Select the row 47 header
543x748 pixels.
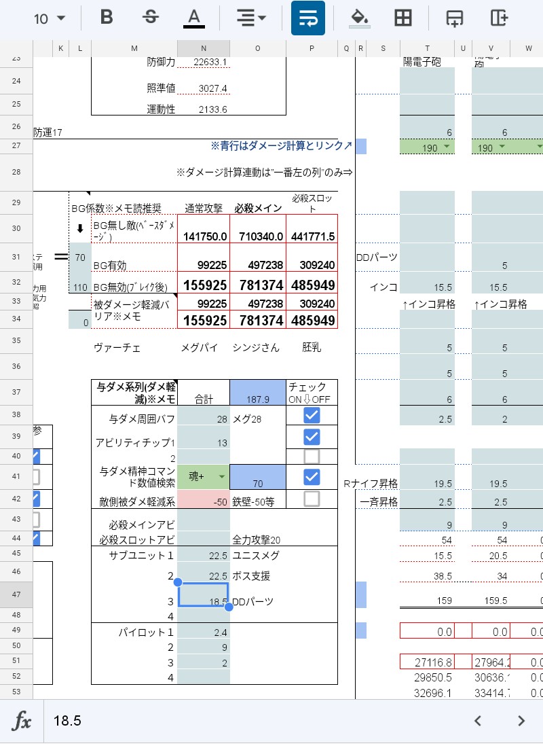pos(16,594)
